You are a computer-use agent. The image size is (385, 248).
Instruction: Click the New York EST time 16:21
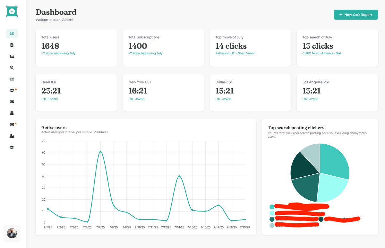pos(138,91)
